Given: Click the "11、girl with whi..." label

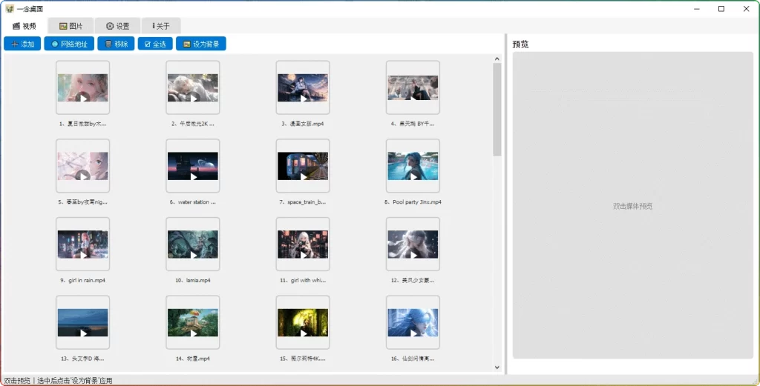Looking at the screenshot, I should 303,281.
